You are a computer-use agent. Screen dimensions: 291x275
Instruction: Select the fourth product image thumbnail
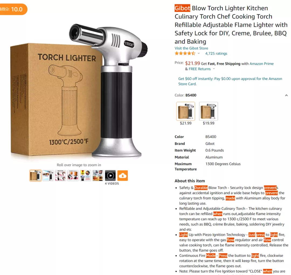[73, 176]
